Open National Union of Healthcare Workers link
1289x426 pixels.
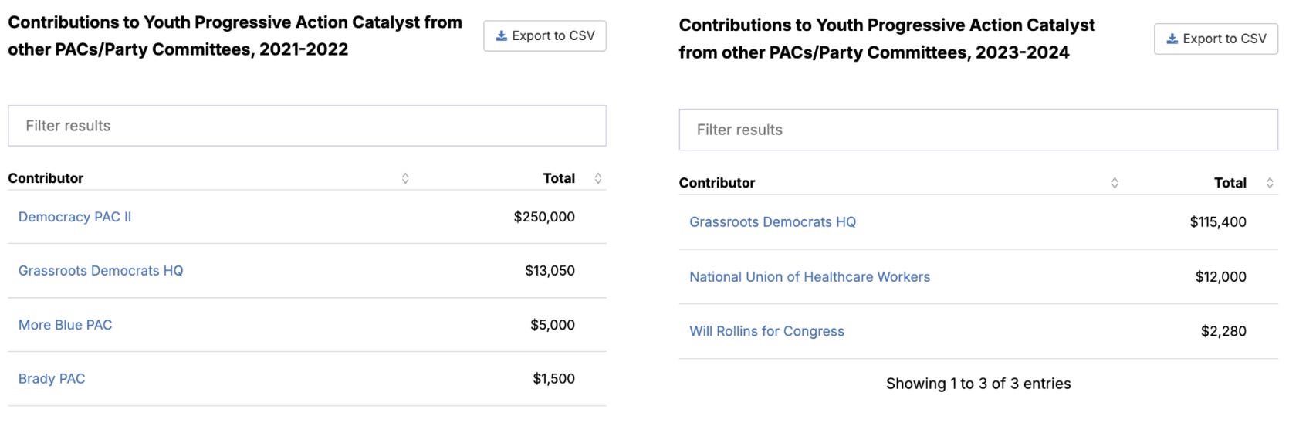pos(810,277)
